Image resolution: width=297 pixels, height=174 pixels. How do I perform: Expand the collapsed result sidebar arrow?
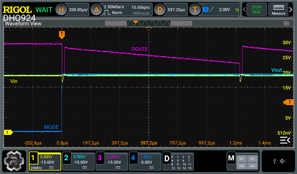[285, 140]
